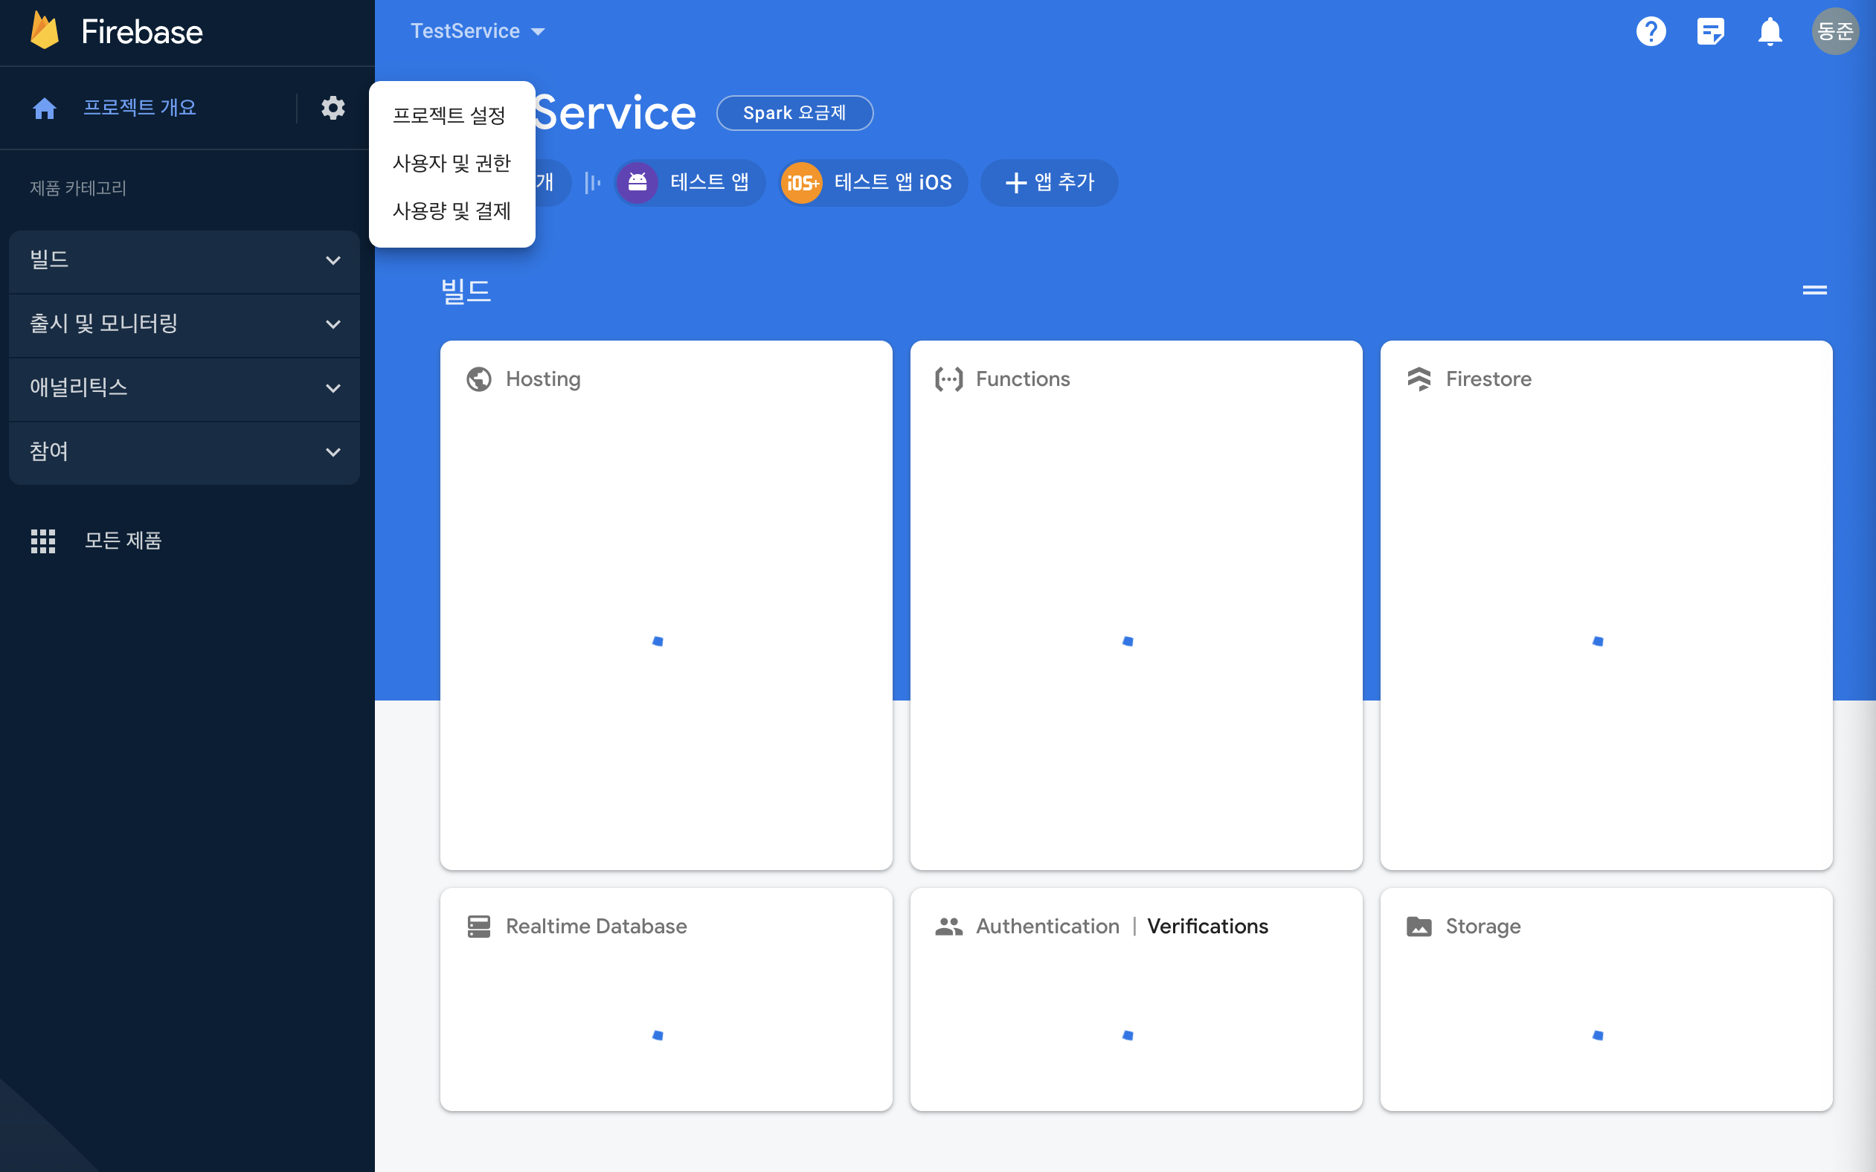Open the notifications bell
1876x1172 pixels.
[x=1770, y=32]
